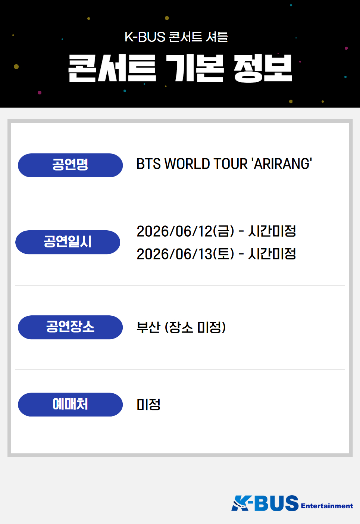Viewport: 360px width, 524px height.
Task: Click the Entertainment text in the logo
Action: (327, 506)
